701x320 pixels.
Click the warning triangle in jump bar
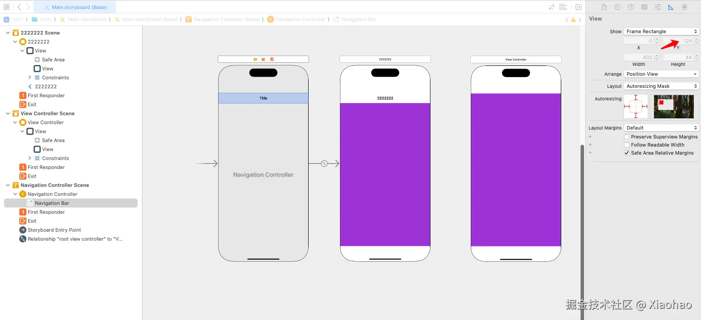(573, 20)
